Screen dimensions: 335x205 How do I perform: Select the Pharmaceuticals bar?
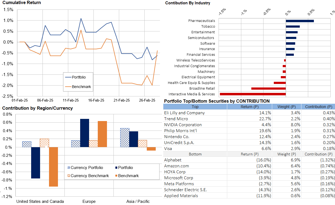click(300, 21)
